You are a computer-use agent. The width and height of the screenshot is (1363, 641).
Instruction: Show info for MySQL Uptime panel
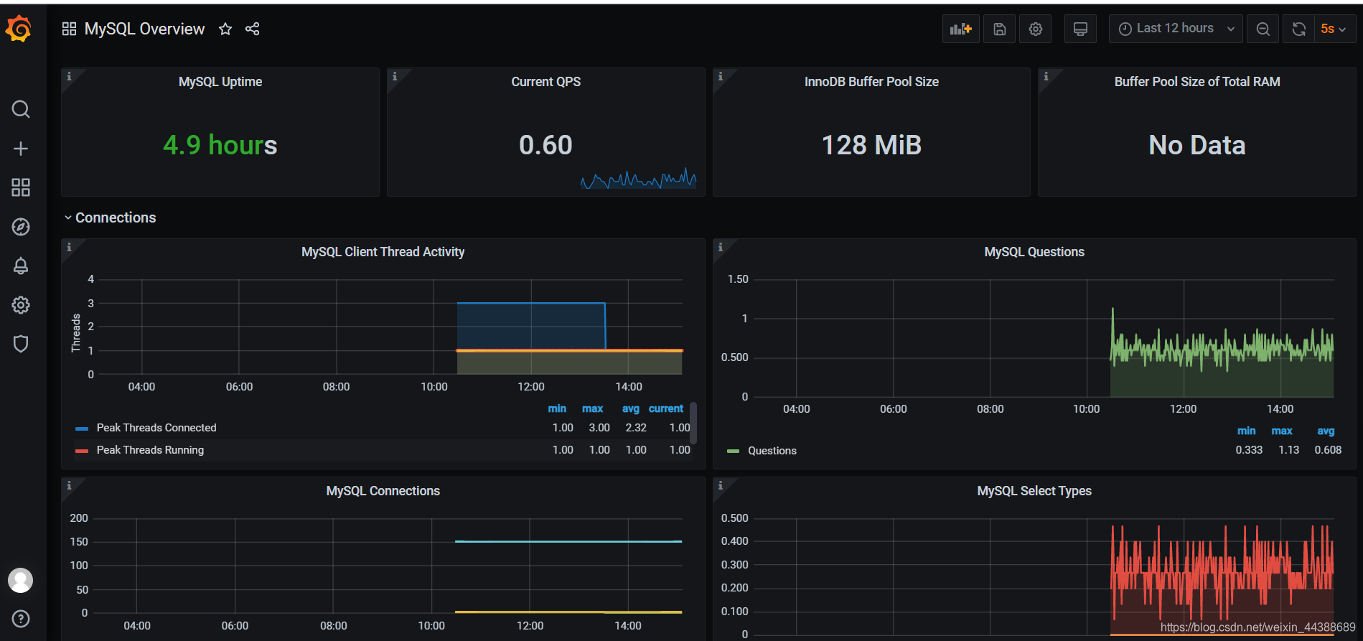(69, 76)
